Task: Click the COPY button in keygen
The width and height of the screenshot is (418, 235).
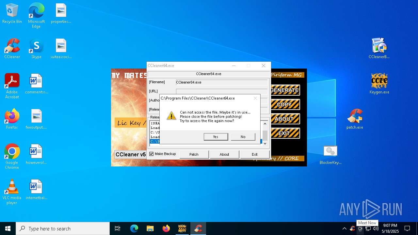Action: (x=285, y=104)
